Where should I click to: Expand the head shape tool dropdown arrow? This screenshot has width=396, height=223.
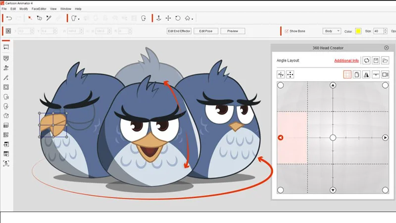click(x=79, y=19)
